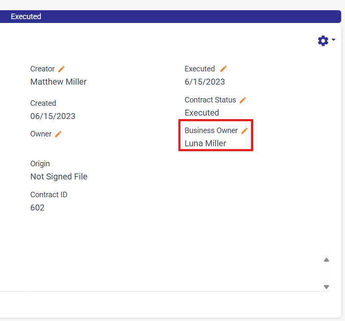Expand the caret beside the gear icon

pyautogui.click(x=334, y=40)
